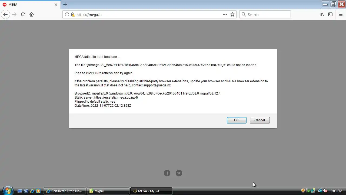This screenshot has height=195, width=346.
Task: Open page actions three-dot menu
Action: (225, 15)
